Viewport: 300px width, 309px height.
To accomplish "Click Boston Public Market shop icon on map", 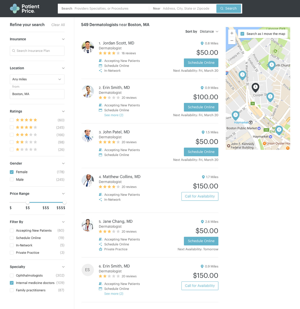I will coord(259,128).
